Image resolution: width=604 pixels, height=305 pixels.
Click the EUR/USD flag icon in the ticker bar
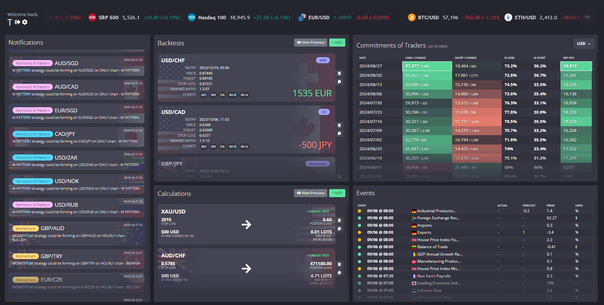pyautogui.click(x=302, y=17)
